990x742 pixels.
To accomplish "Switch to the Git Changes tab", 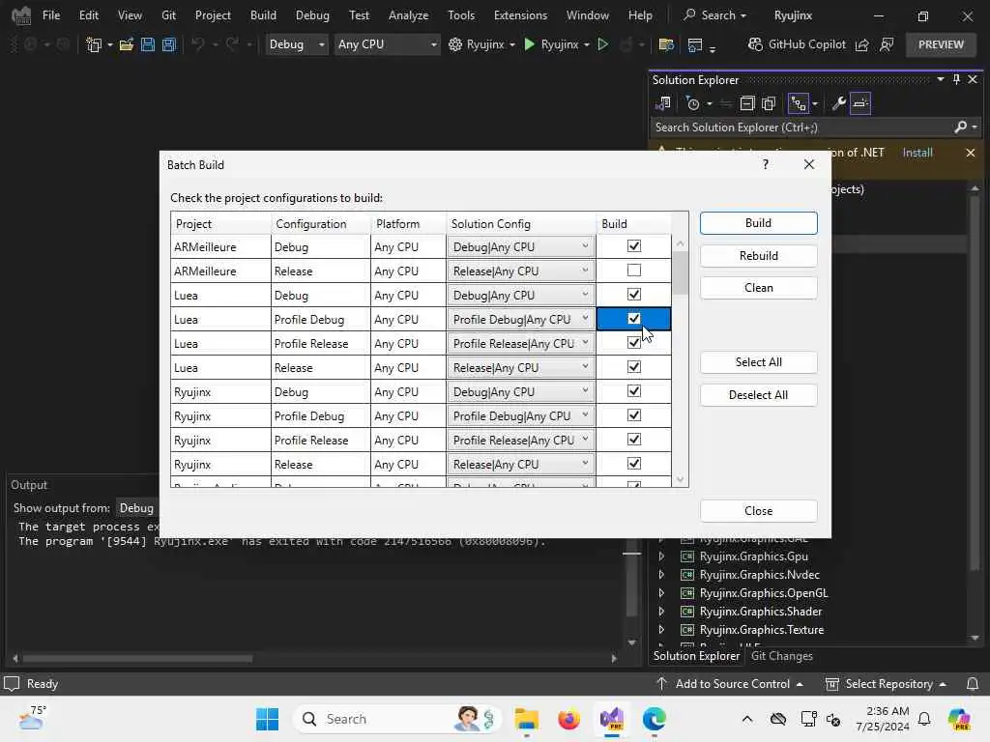I will click(x=781, y=656).
